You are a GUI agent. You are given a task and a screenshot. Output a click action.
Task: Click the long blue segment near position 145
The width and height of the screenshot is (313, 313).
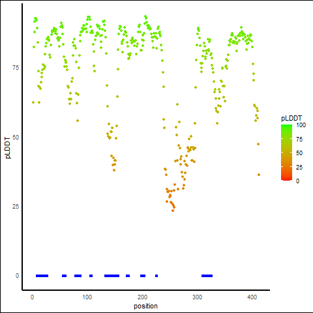[112, 276]
